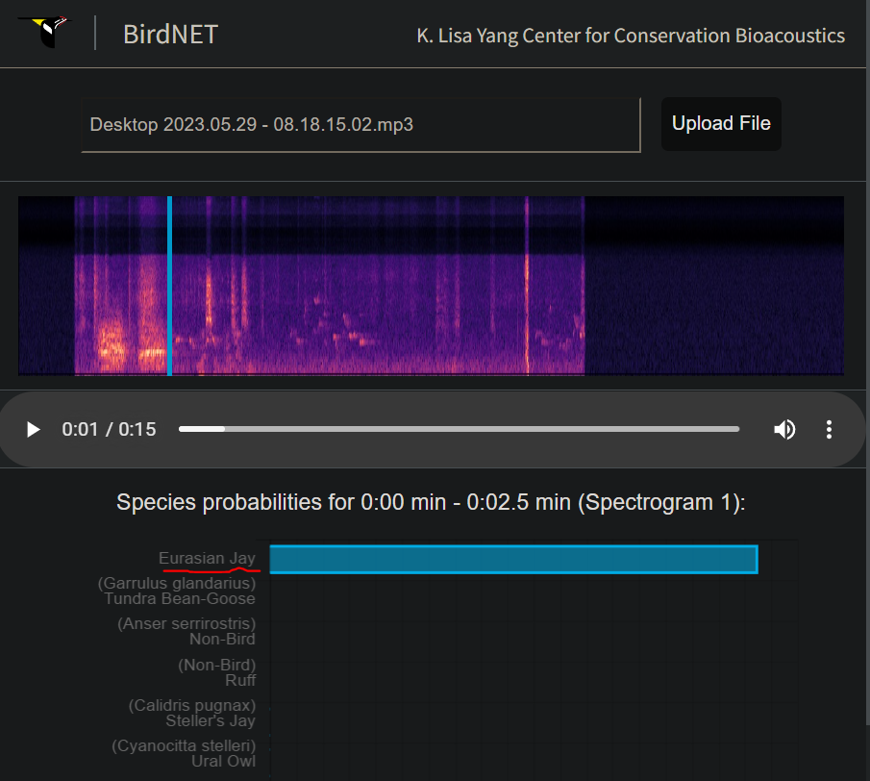This screenshot has width=870, height=781.
Task: Click the Steller's Jay species label
Action: (x=211, y=720)
